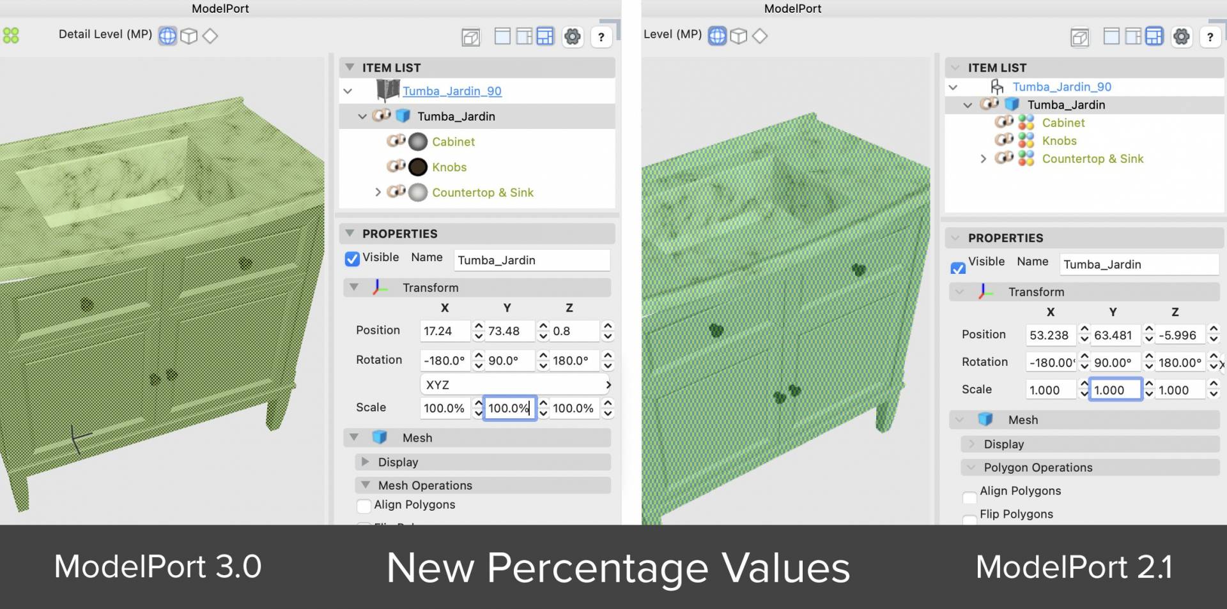Toggle visibility eyes for Knobs in 3.0
Viewport: 1227px width, 609px height.
(x=396, y=166)
